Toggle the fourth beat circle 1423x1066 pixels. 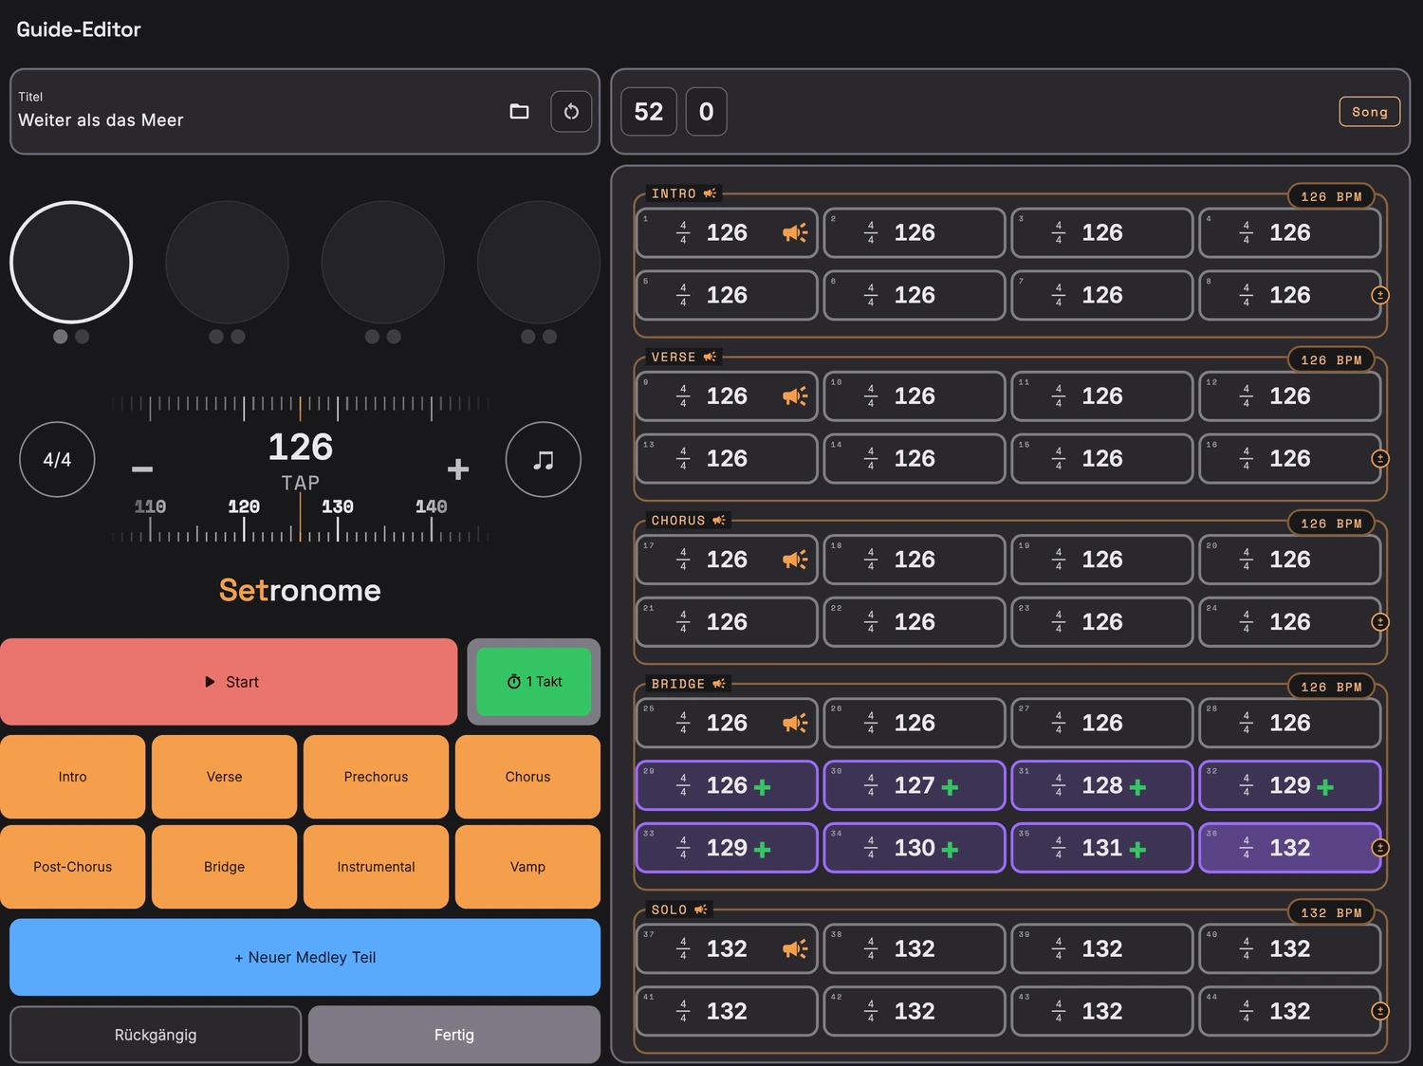point(539,262)
